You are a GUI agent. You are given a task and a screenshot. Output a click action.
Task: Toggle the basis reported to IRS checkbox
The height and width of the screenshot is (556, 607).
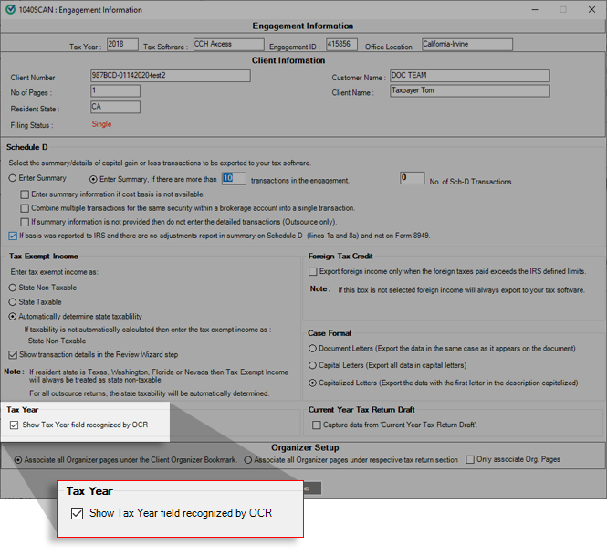[12, 236]
